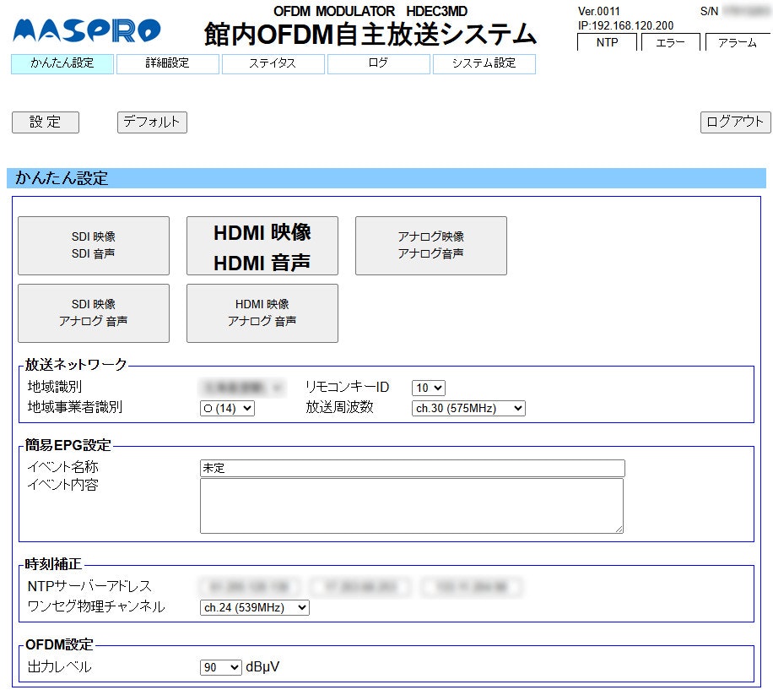Select HDMI映像 HDMI音声 input
Image resolution: width=773 pixels, height=690 pixels.
click(x=262, y=246)
